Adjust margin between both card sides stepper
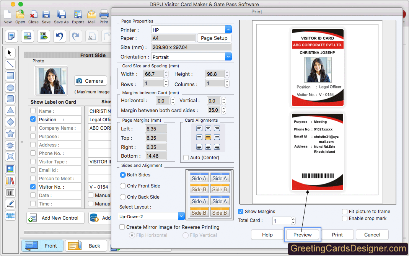This screenshot has width=409, height=256. (x=223, y=110)
